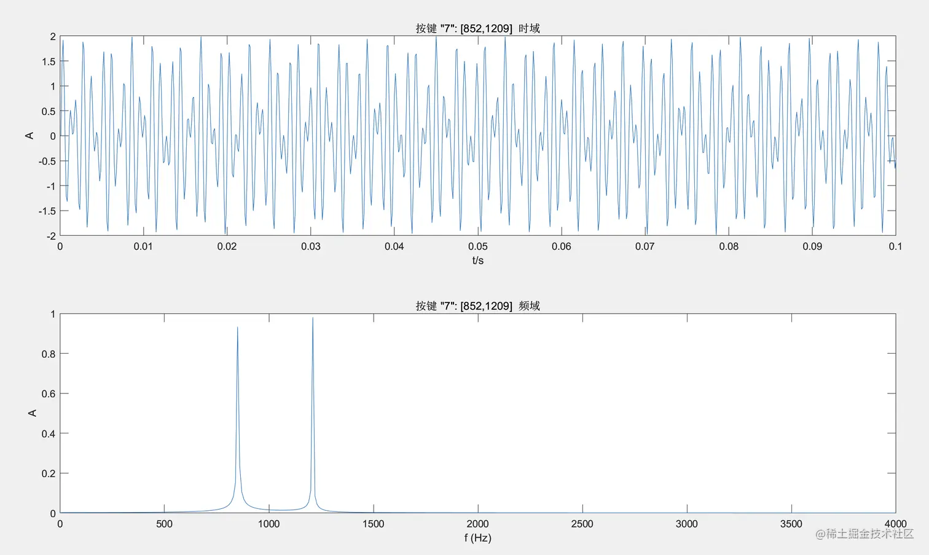Click the "0.07" tick label on time axis

click(x=645, y=246)
